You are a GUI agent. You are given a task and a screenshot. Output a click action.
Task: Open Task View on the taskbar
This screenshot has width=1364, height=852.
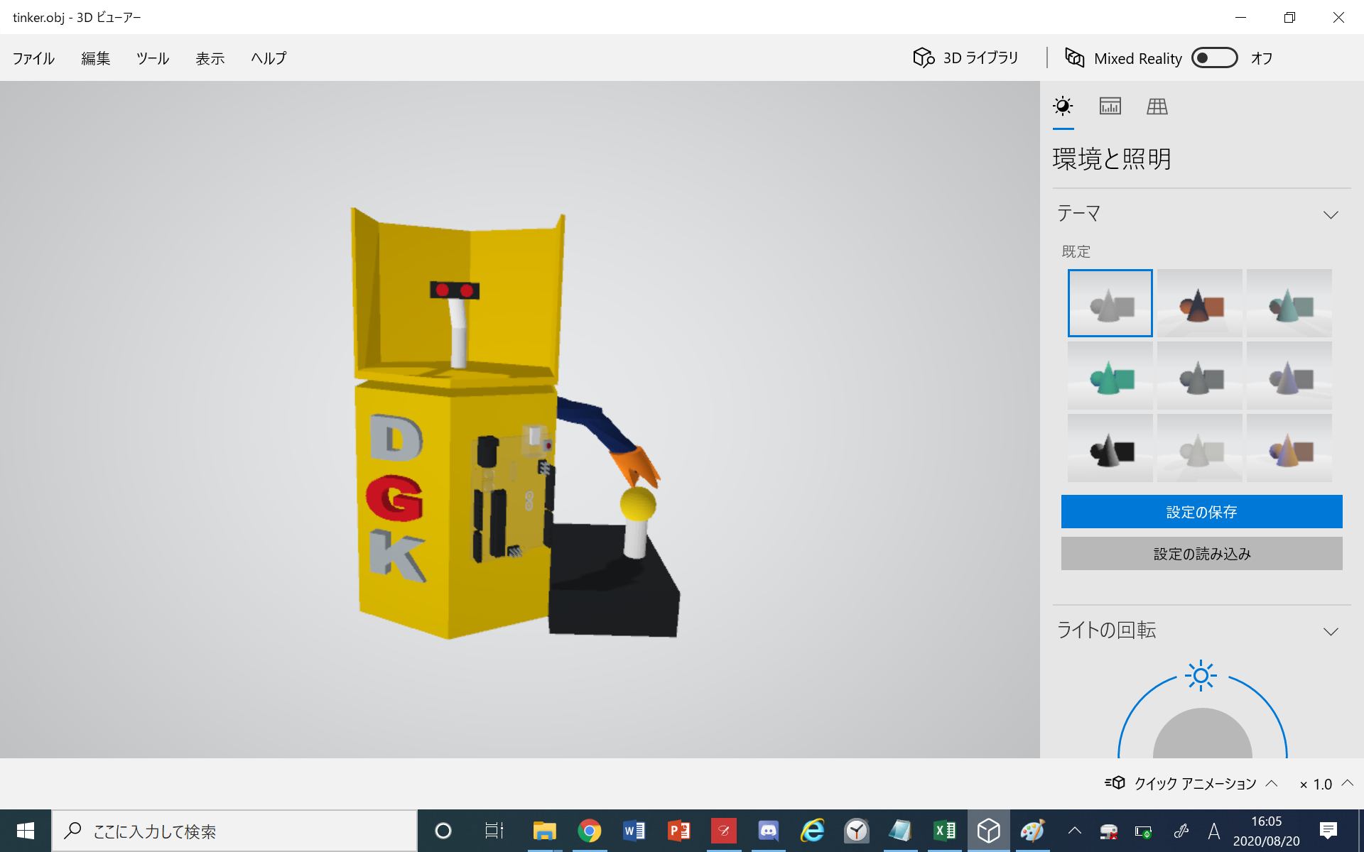(x=494, y=831)
